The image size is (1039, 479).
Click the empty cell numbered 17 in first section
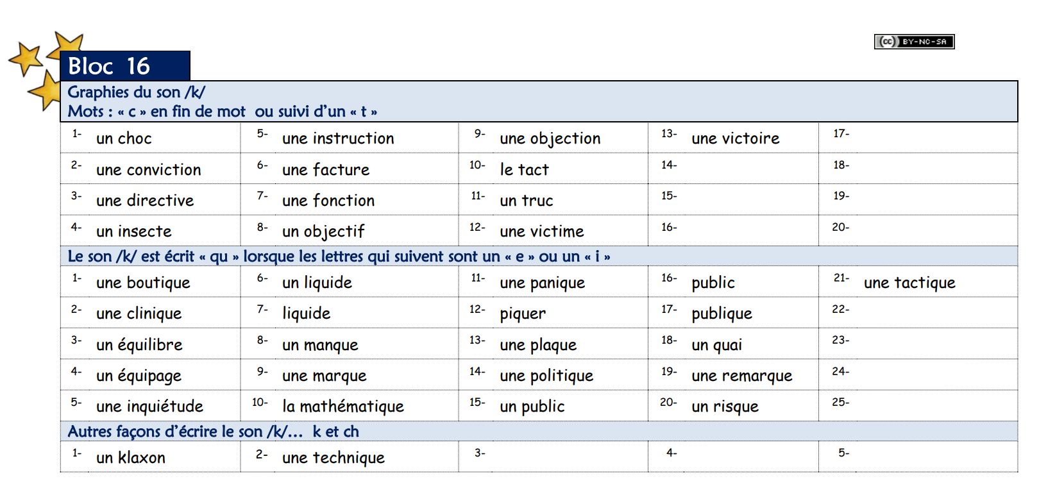pyautogui.click(x=917, y=137)
